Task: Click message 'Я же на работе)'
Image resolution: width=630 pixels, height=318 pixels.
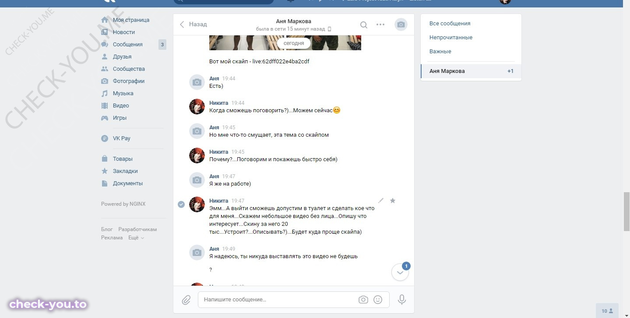Action: pyautogui.click(x=230, y=184)
